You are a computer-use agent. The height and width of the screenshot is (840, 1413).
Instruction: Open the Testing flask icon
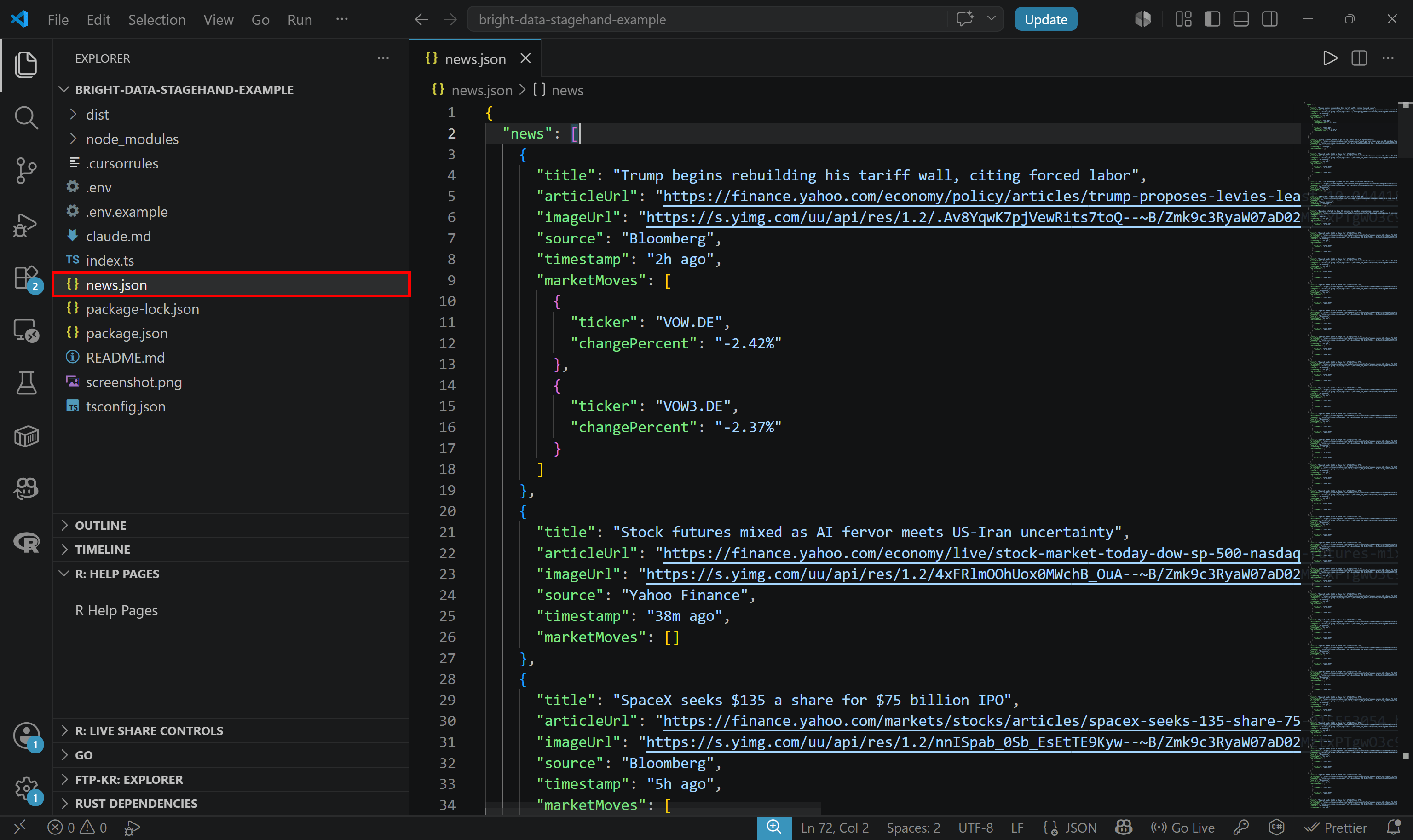coord(26,383)
